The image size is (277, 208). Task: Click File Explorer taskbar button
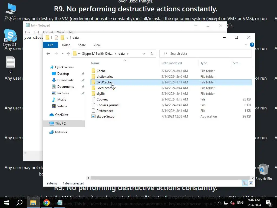(33, 203)
